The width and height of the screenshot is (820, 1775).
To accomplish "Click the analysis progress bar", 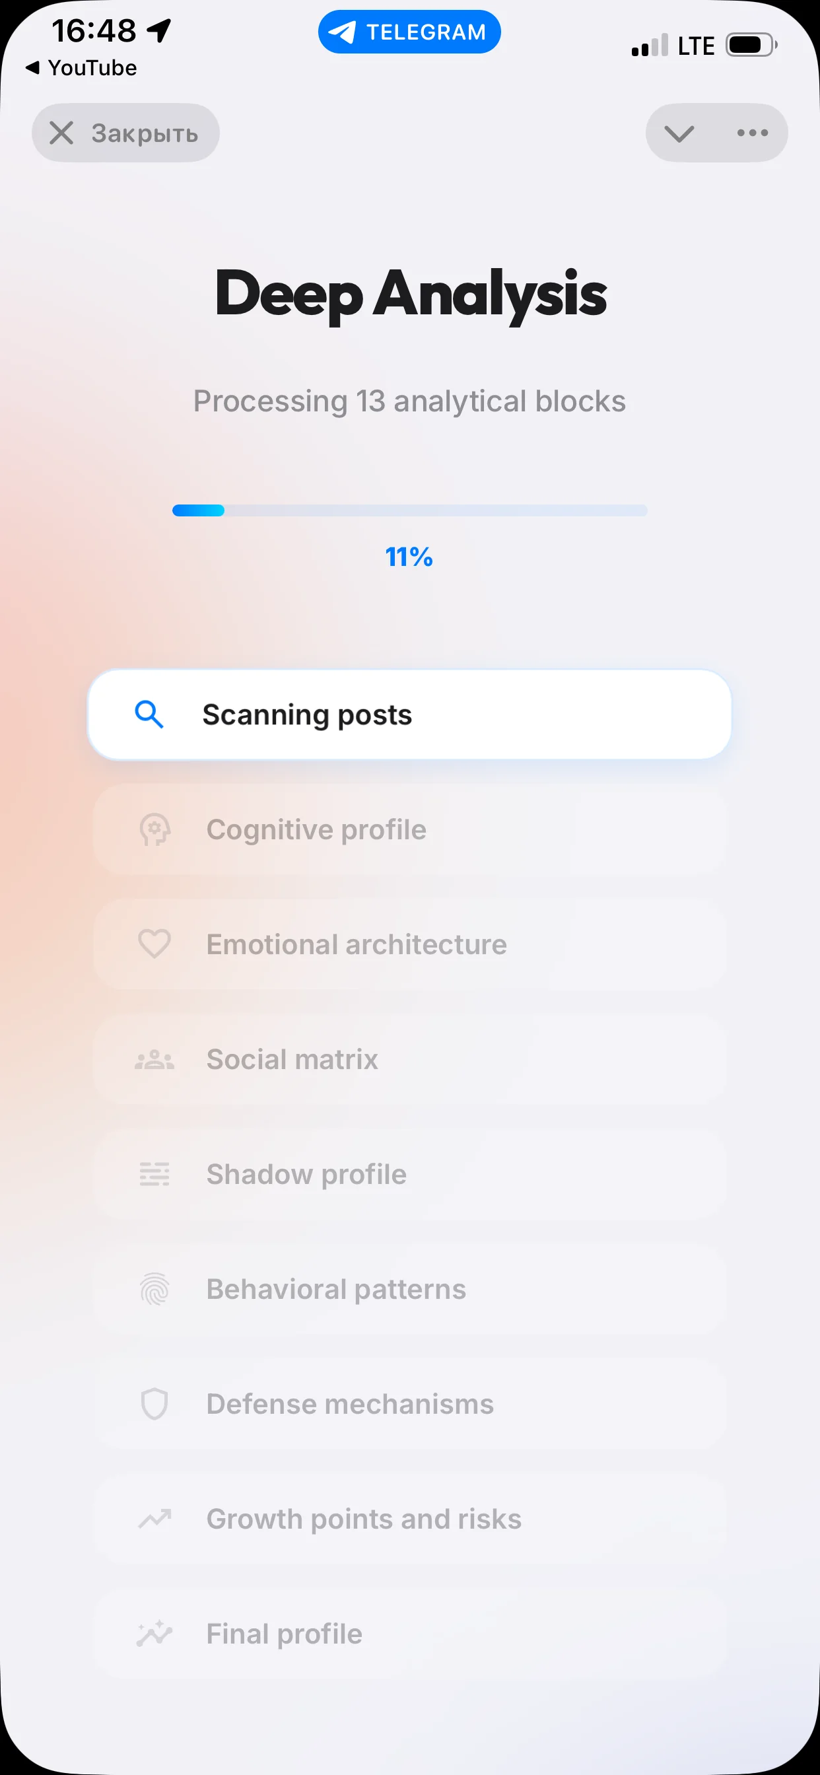I will [410, 510].
